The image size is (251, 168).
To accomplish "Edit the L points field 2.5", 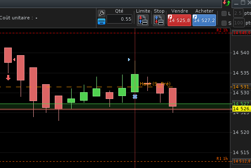I will (x=238, y=13).
